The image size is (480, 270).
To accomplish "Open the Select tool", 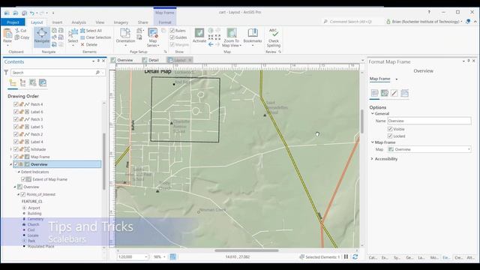I will click(x=73, y=37).
